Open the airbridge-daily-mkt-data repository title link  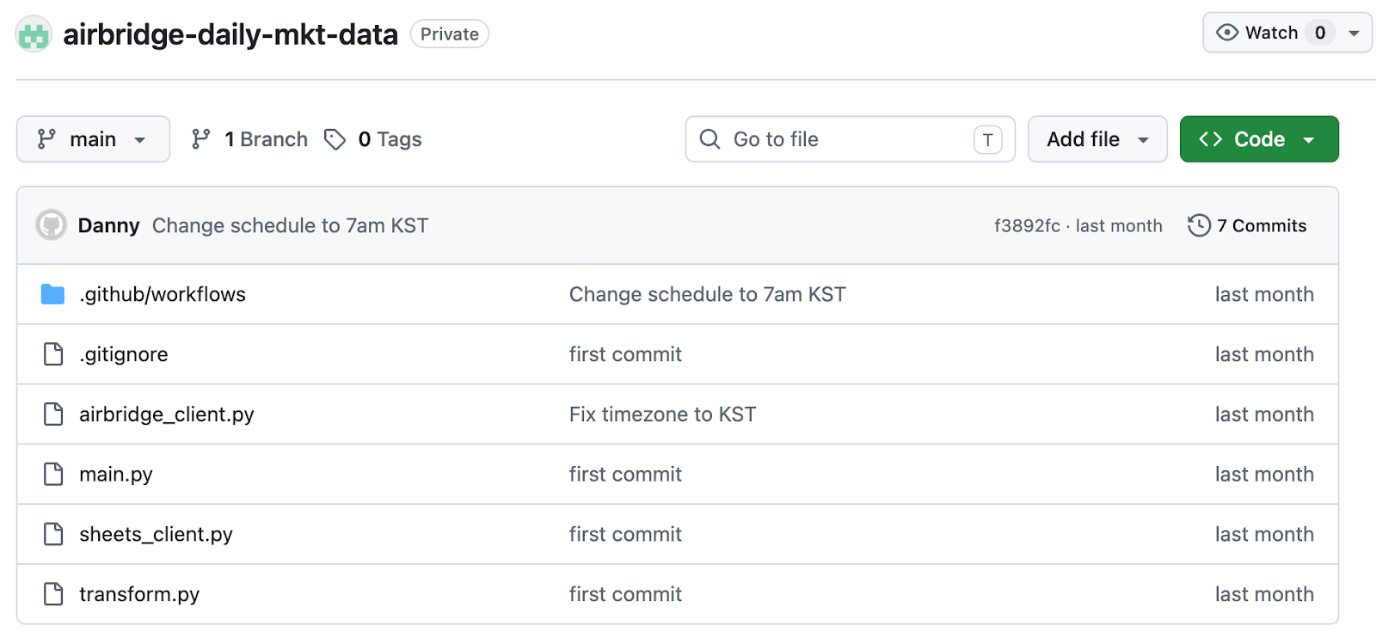click(x=230, y=34)
